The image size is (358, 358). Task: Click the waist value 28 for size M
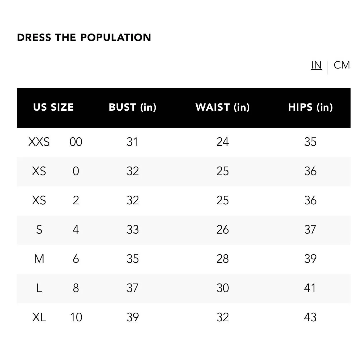coord(223,259)
